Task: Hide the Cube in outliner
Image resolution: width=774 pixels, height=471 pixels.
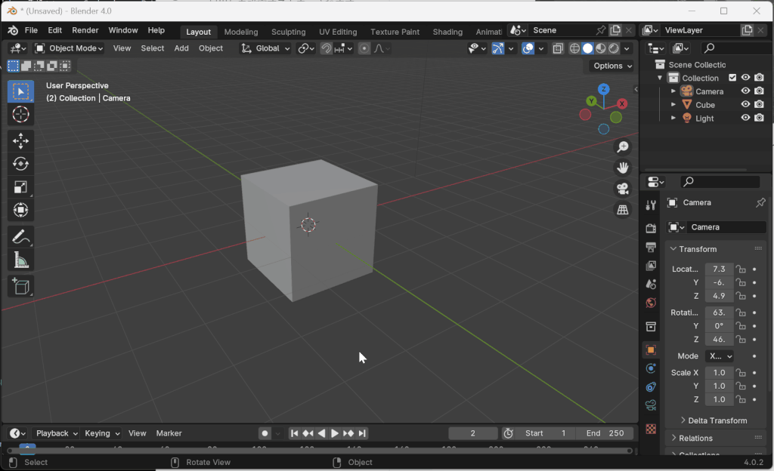Action: [745, 105]
